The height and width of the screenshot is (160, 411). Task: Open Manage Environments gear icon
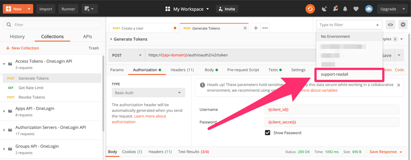tap(403, 25)
